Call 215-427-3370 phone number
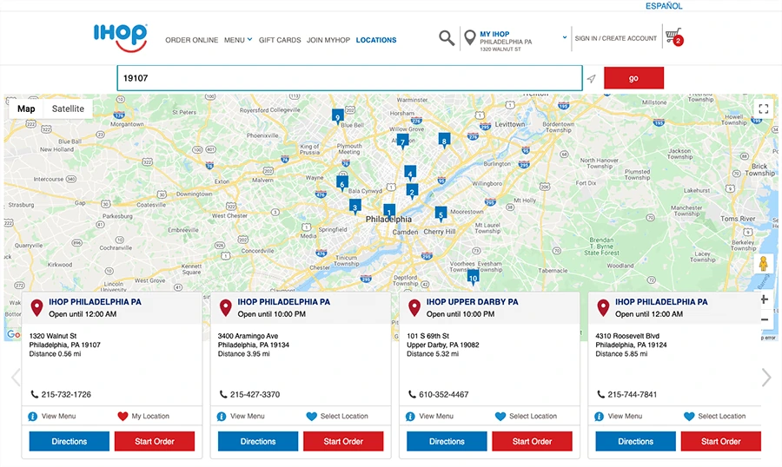The image size is (782, 467). pos(255,394)
